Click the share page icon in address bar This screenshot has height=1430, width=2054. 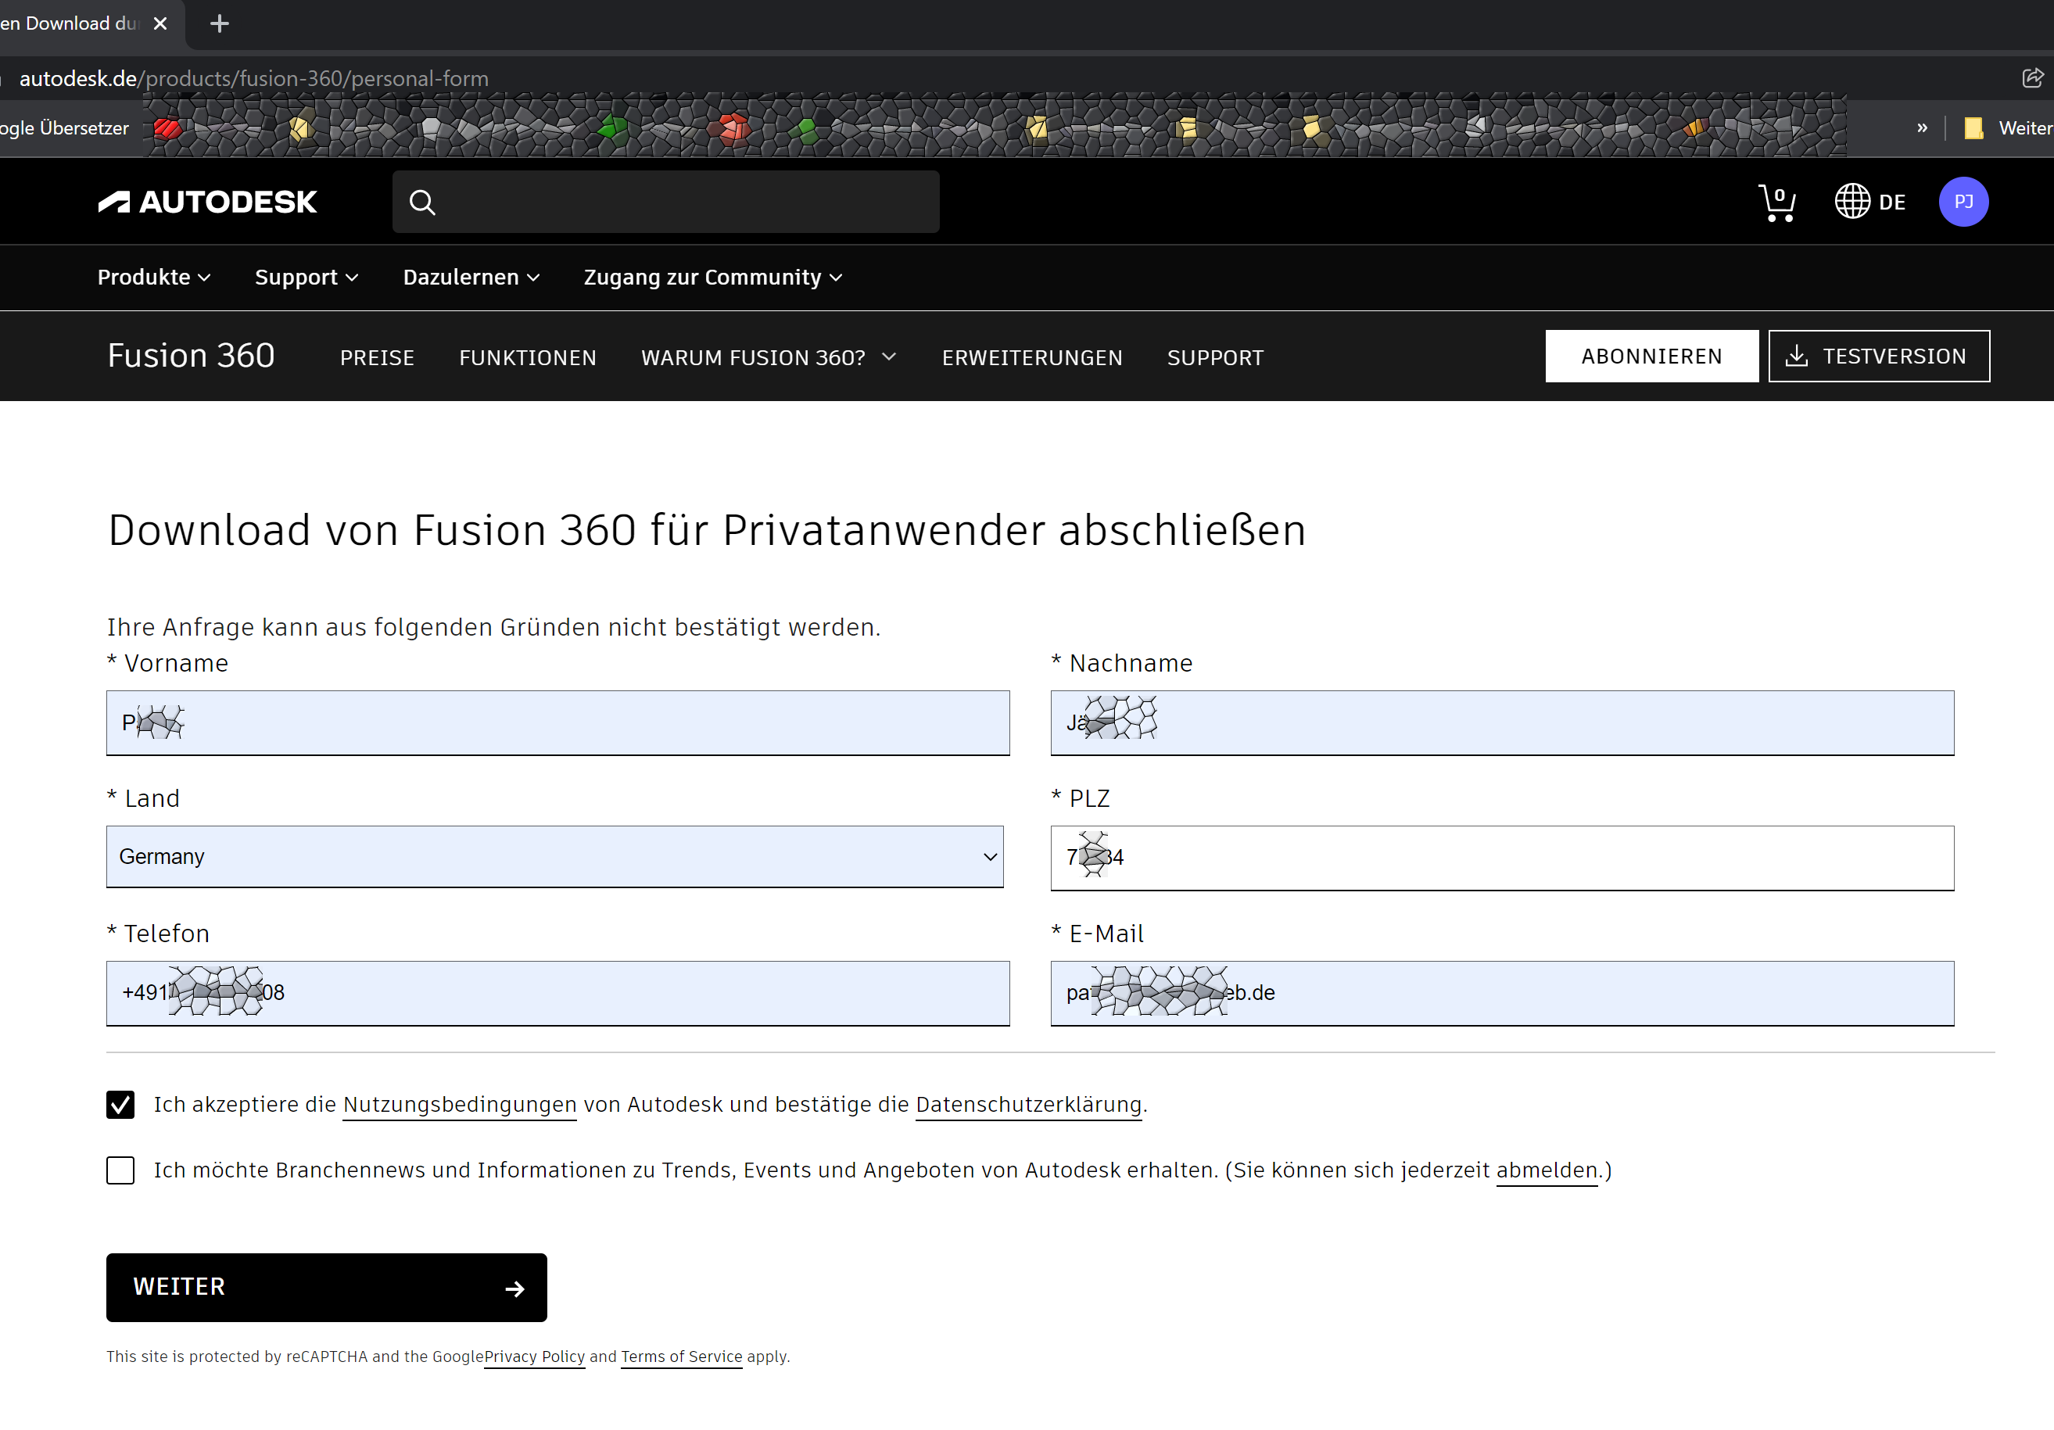click(x=2031, y=78)
